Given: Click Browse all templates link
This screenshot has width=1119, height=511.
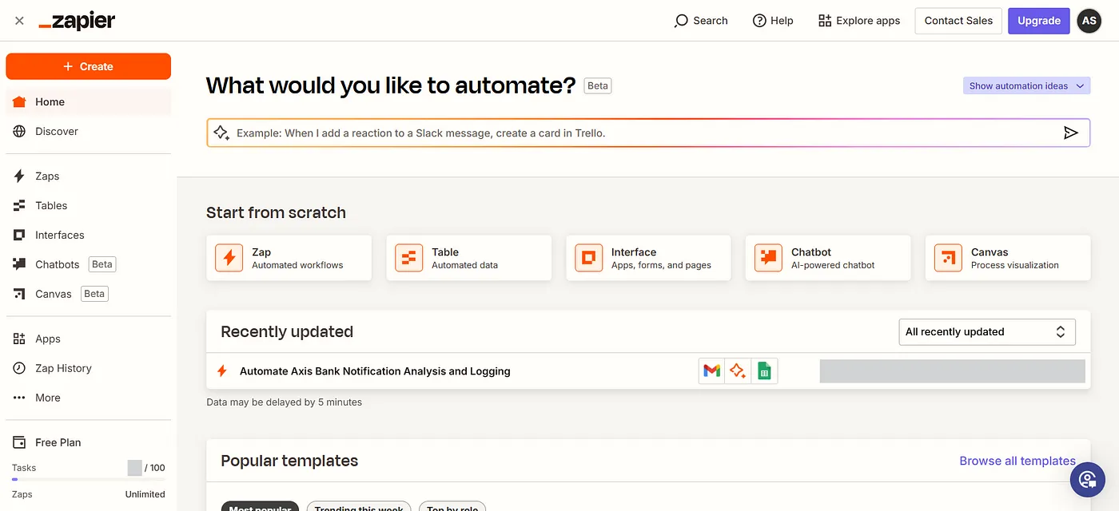Looking at the screenshot, I should point(1017,461).
